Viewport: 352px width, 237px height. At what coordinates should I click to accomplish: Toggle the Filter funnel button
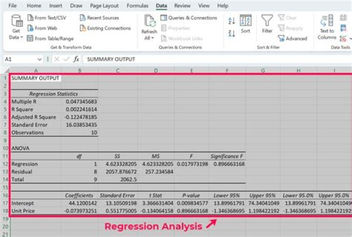pos(267,24)
